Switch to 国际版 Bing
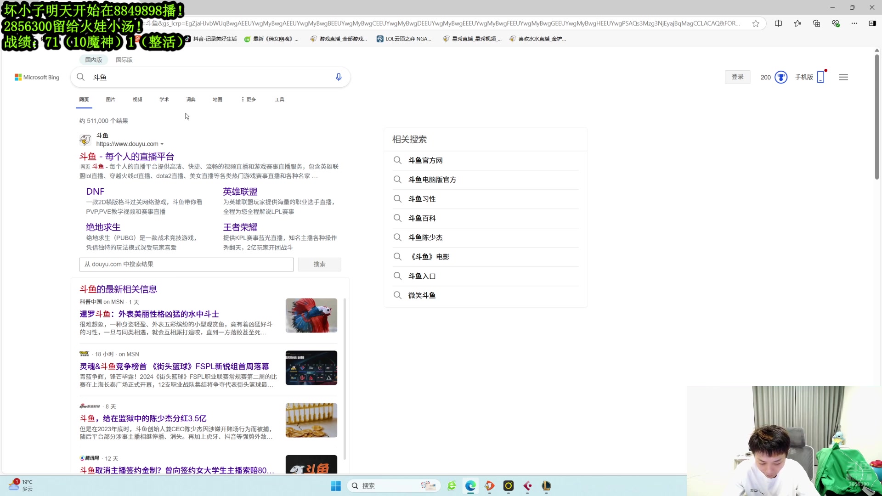This screenshot has height=496, width=882. (124, 60)
